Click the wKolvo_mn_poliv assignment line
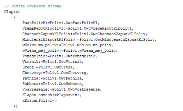The image size is (183, 111). [x=68, y=45]
